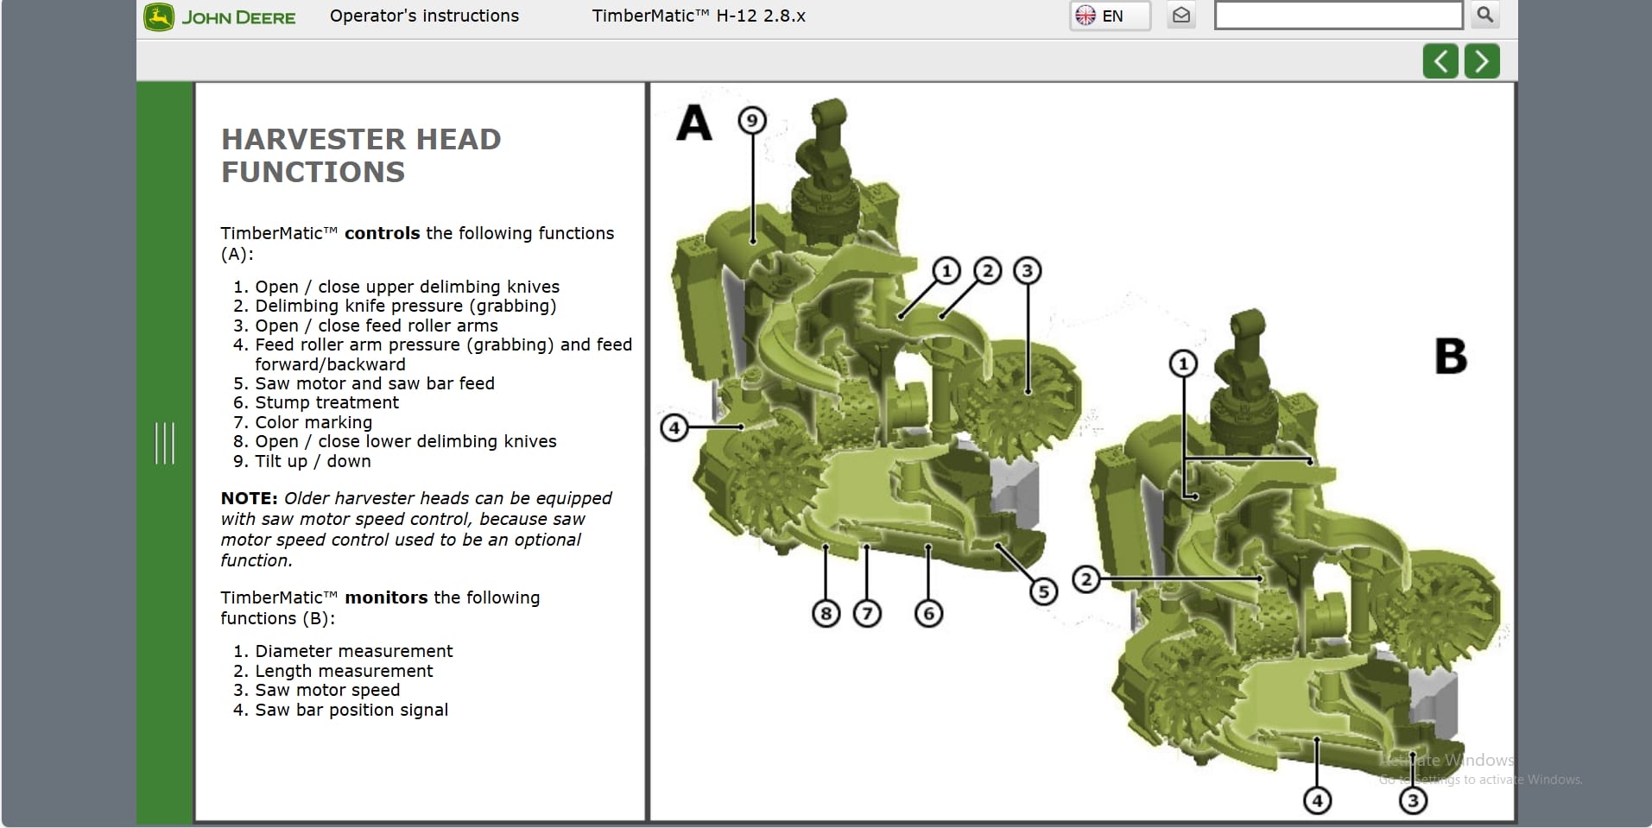Click callout 6 for stump treatment
This screenshot has height=828, width=1652.
pyautogui.click(x=928, y=614)
